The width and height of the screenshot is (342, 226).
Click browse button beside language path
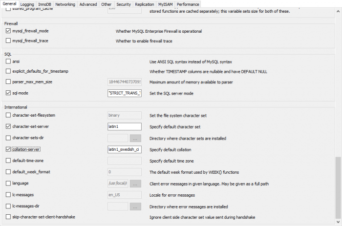(x=135, y=184)
